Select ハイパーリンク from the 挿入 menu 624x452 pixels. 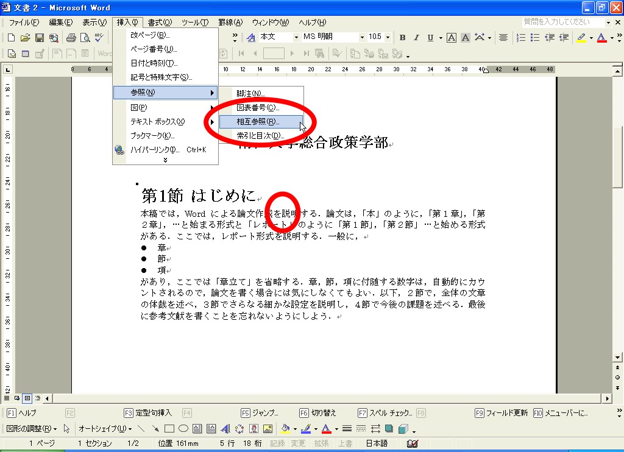point(166,150)
